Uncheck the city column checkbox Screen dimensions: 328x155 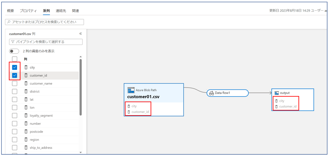point(15,67)
